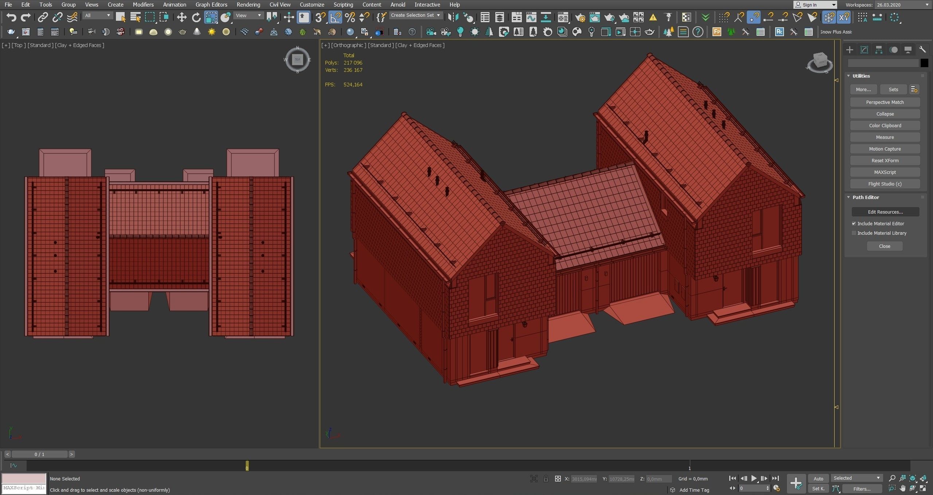This screenshot has height=495, width=933.
Task: Open the Hierarchy panel icon
Action: tap(879, 50)
